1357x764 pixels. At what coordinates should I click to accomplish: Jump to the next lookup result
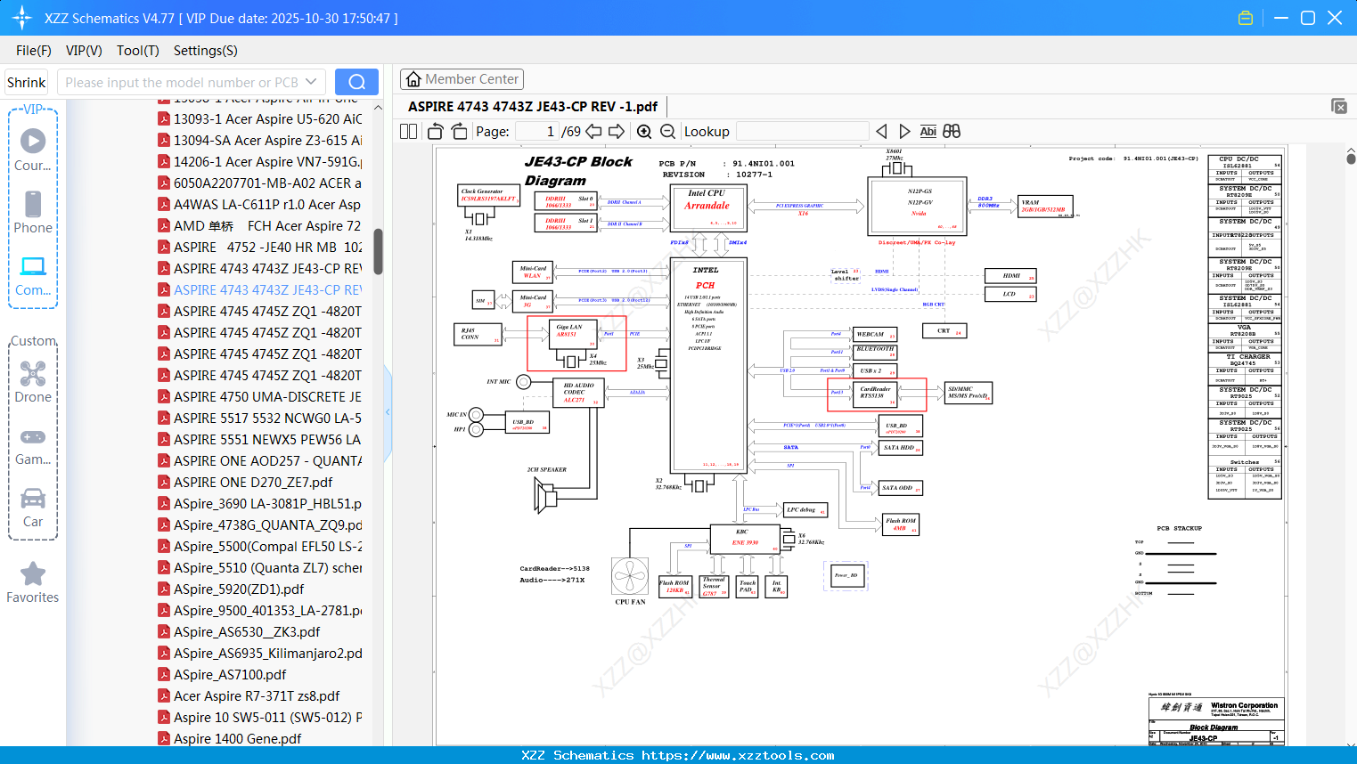(x=904, y=132)
